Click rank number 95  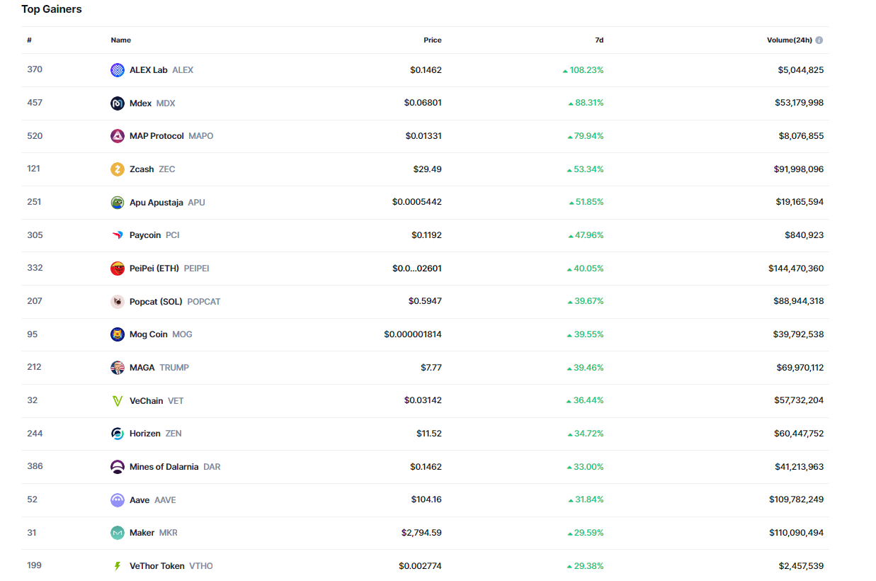pyautogui.click(x=33, y=334)
